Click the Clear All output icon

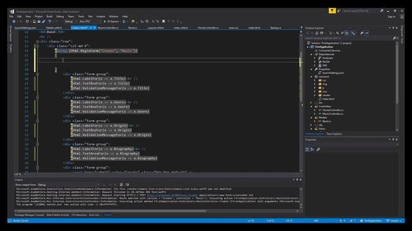121,185
